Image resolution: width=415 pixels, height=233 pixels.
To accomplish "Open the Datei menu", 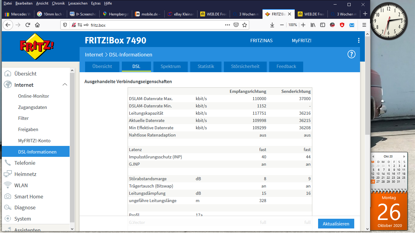I will pyautogui.click(x=8, y=3).
